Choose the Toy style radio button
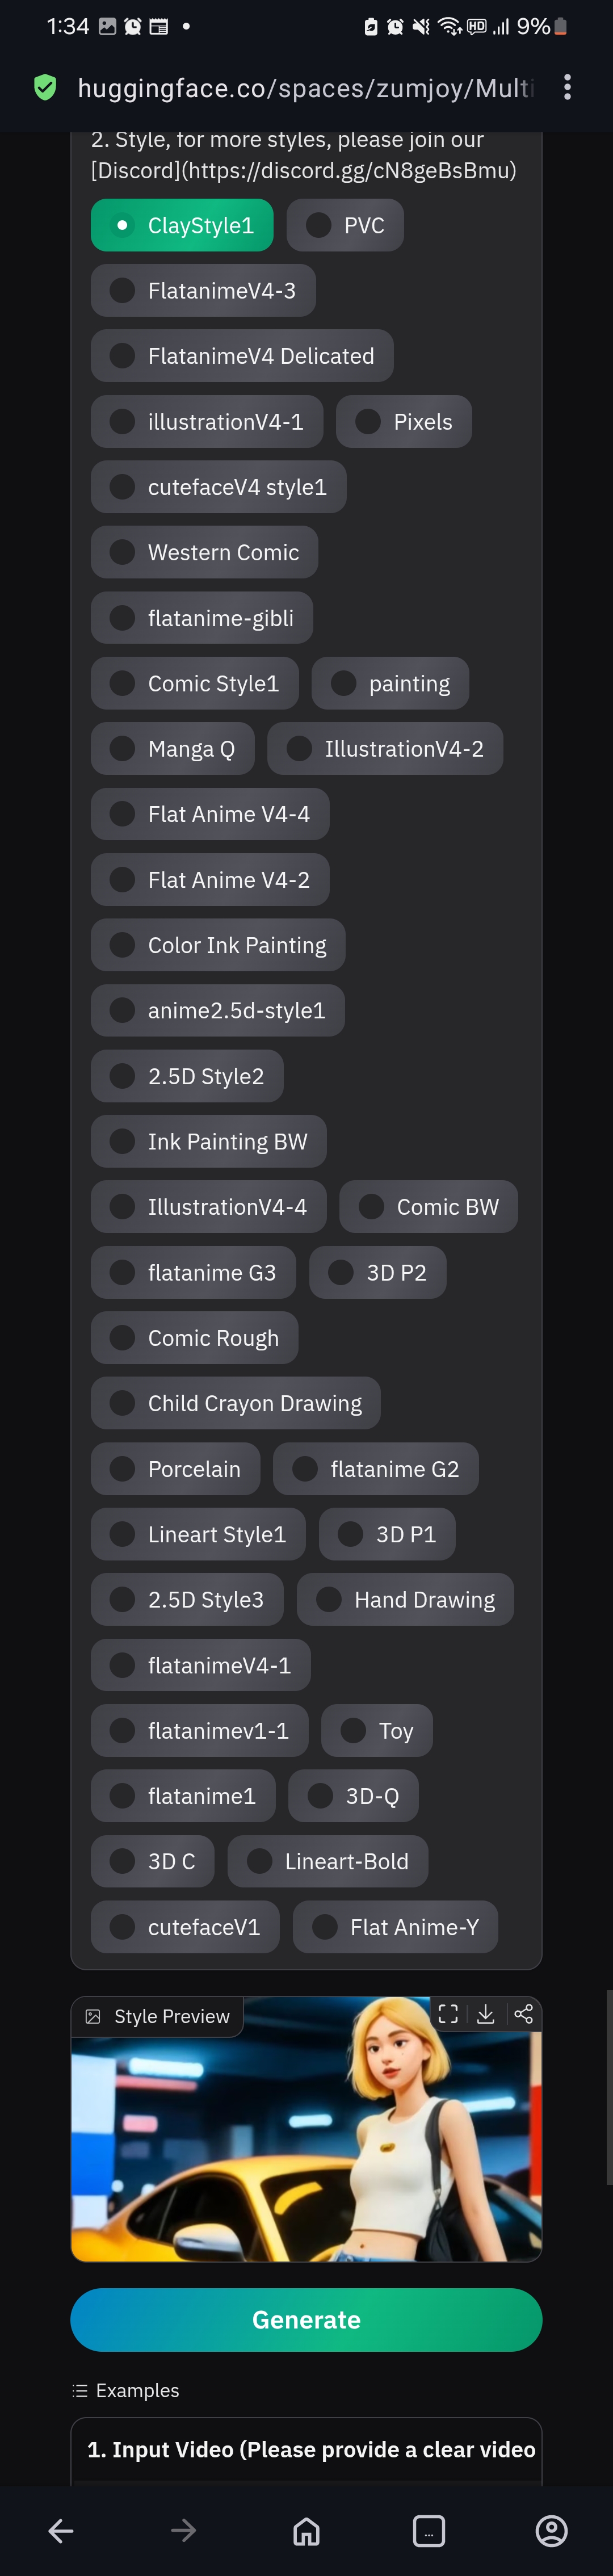 pyautogui.click(x=377, y=1731)
